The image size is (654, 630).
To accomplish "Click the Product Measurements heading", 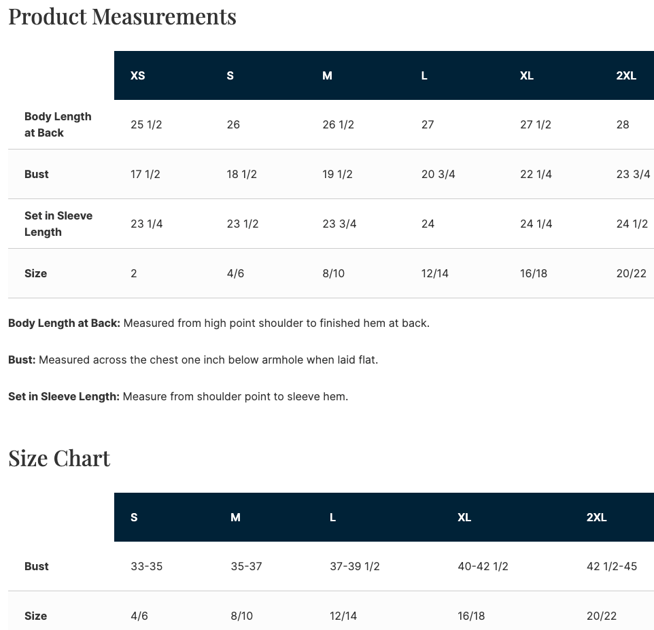I will pyautogui.click(x=122, y=17).
